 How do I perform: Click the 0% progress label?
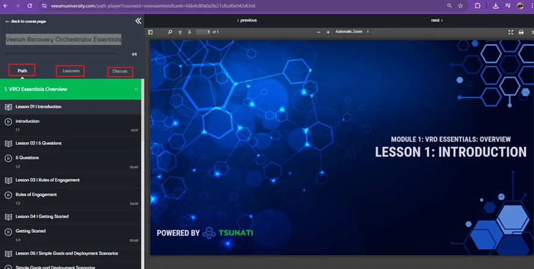coord(134,54)
